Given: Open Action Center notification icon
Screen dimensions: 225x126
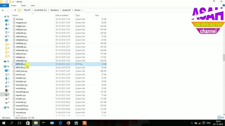Looking at the screenshot, I should [x=204, y=123].
